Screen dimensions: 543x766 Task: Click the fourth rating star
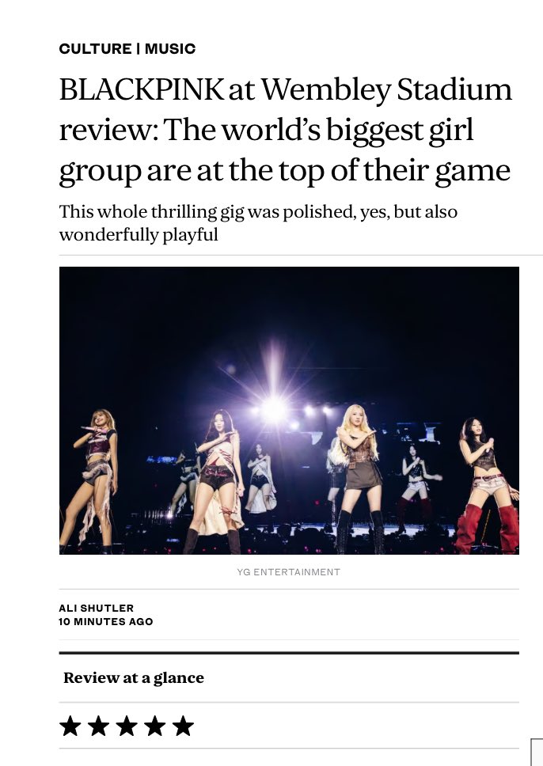click(x=155, y=726)
